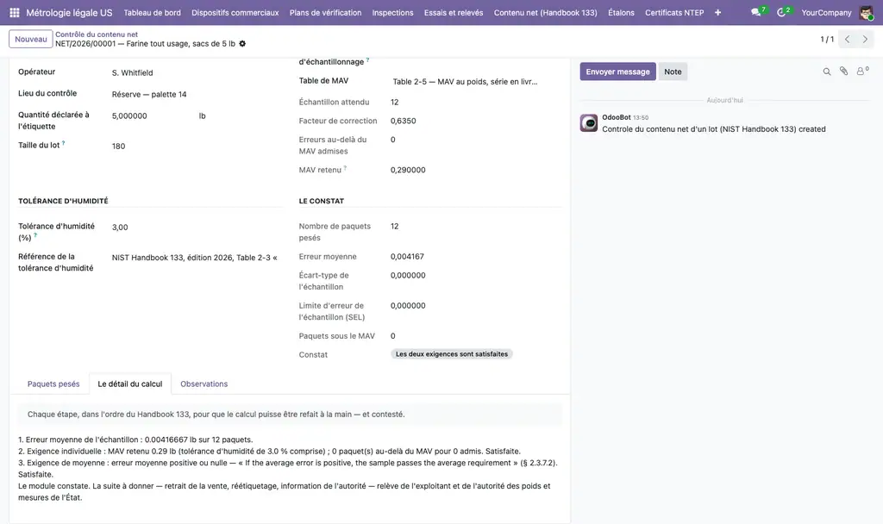The width and height of the screenshot is (883, 524).
Task: Go to next record arrow
Action: tap(865, 40)
